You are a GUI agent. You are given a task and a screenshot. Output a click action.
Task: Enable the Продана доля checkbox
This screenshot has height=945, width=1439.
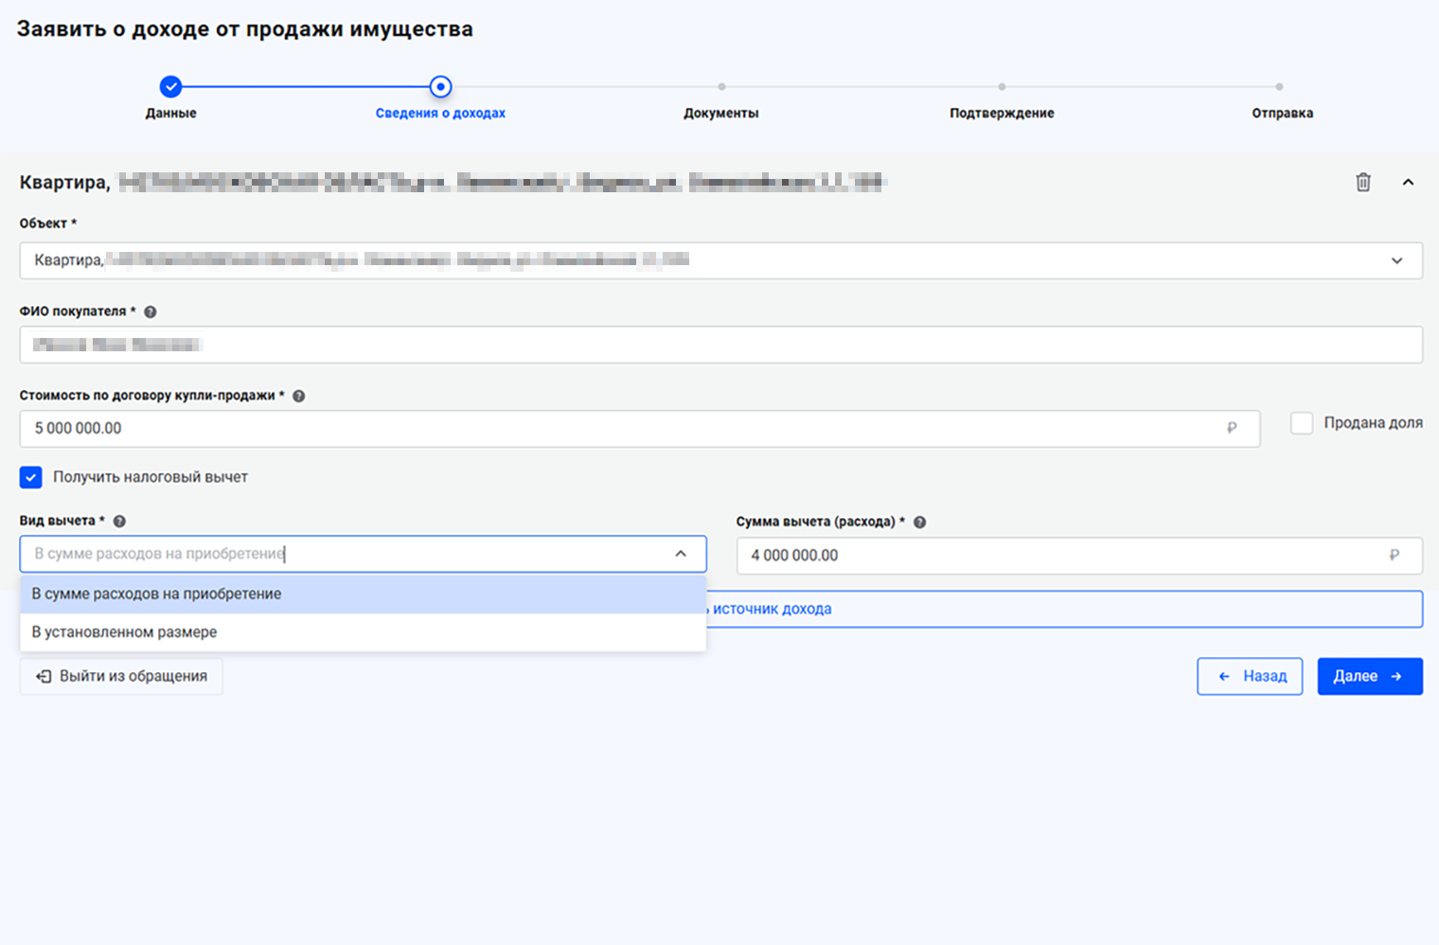[1302, 423]
